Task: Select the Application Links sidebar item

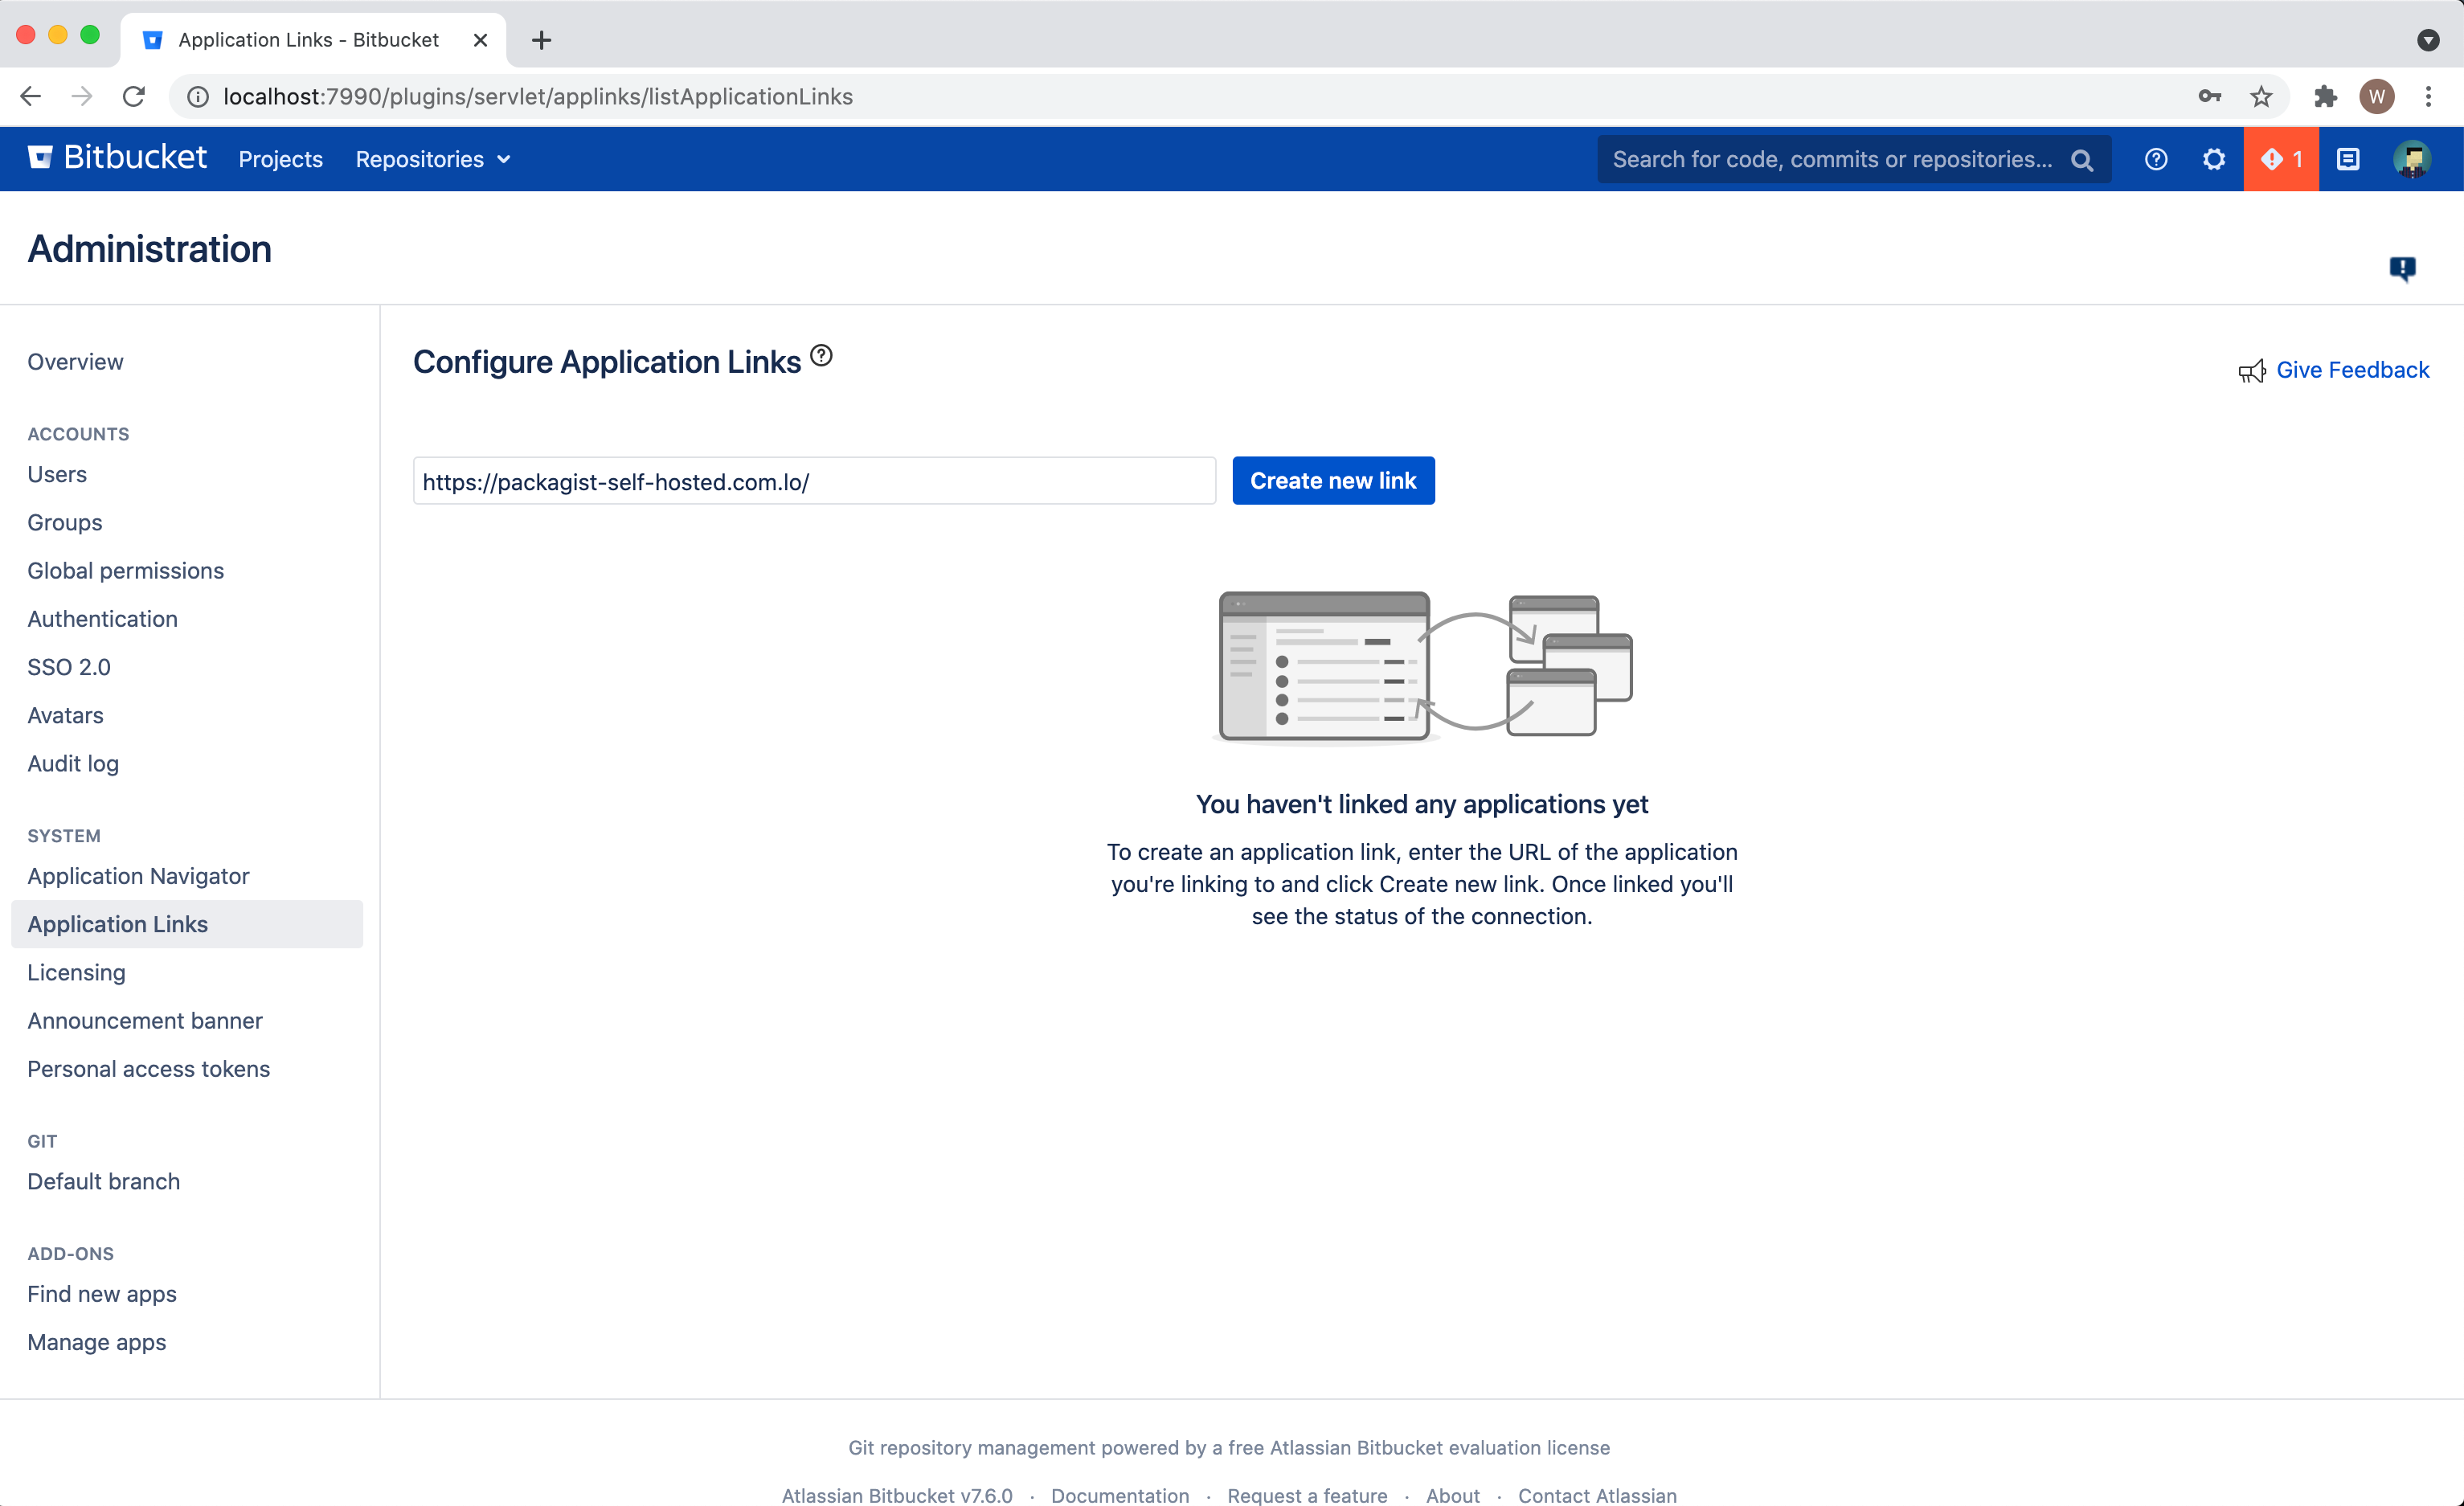Action: (x=117, y=922)
